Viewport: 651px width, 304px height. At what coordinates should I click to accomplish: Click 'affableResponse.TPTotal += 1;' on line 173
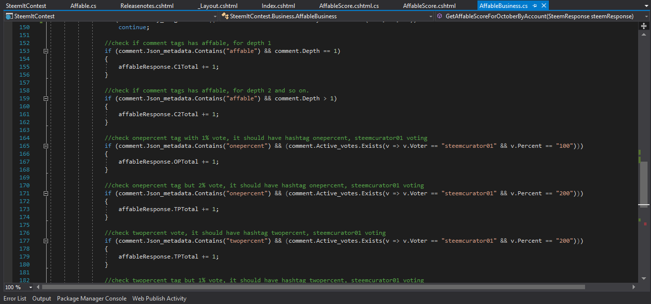pos(168,209)
